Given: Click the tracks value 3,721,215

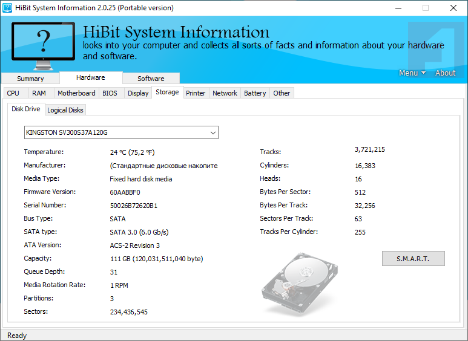Looking at the screenshot, I should click(x=370, y=149).
